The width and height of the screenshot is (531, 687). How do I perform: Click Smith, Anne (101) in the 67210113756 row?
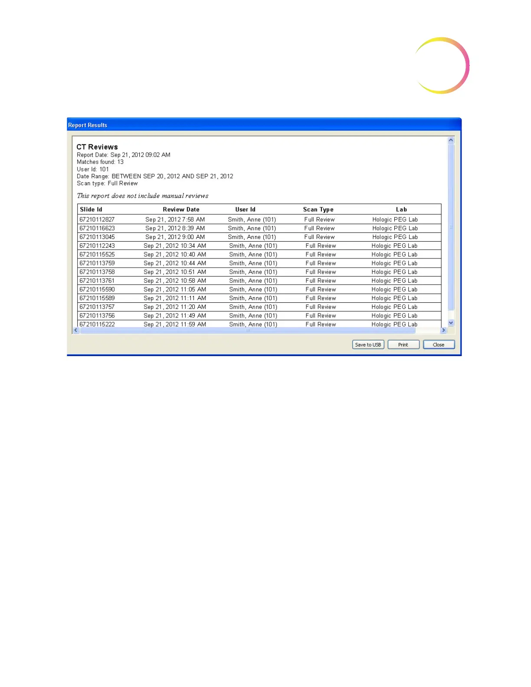tap(253, 316)
